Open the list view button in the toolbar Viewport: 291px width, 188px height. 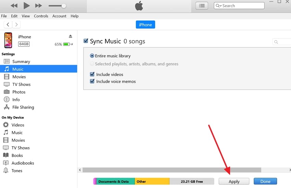[x=202, y=6]
